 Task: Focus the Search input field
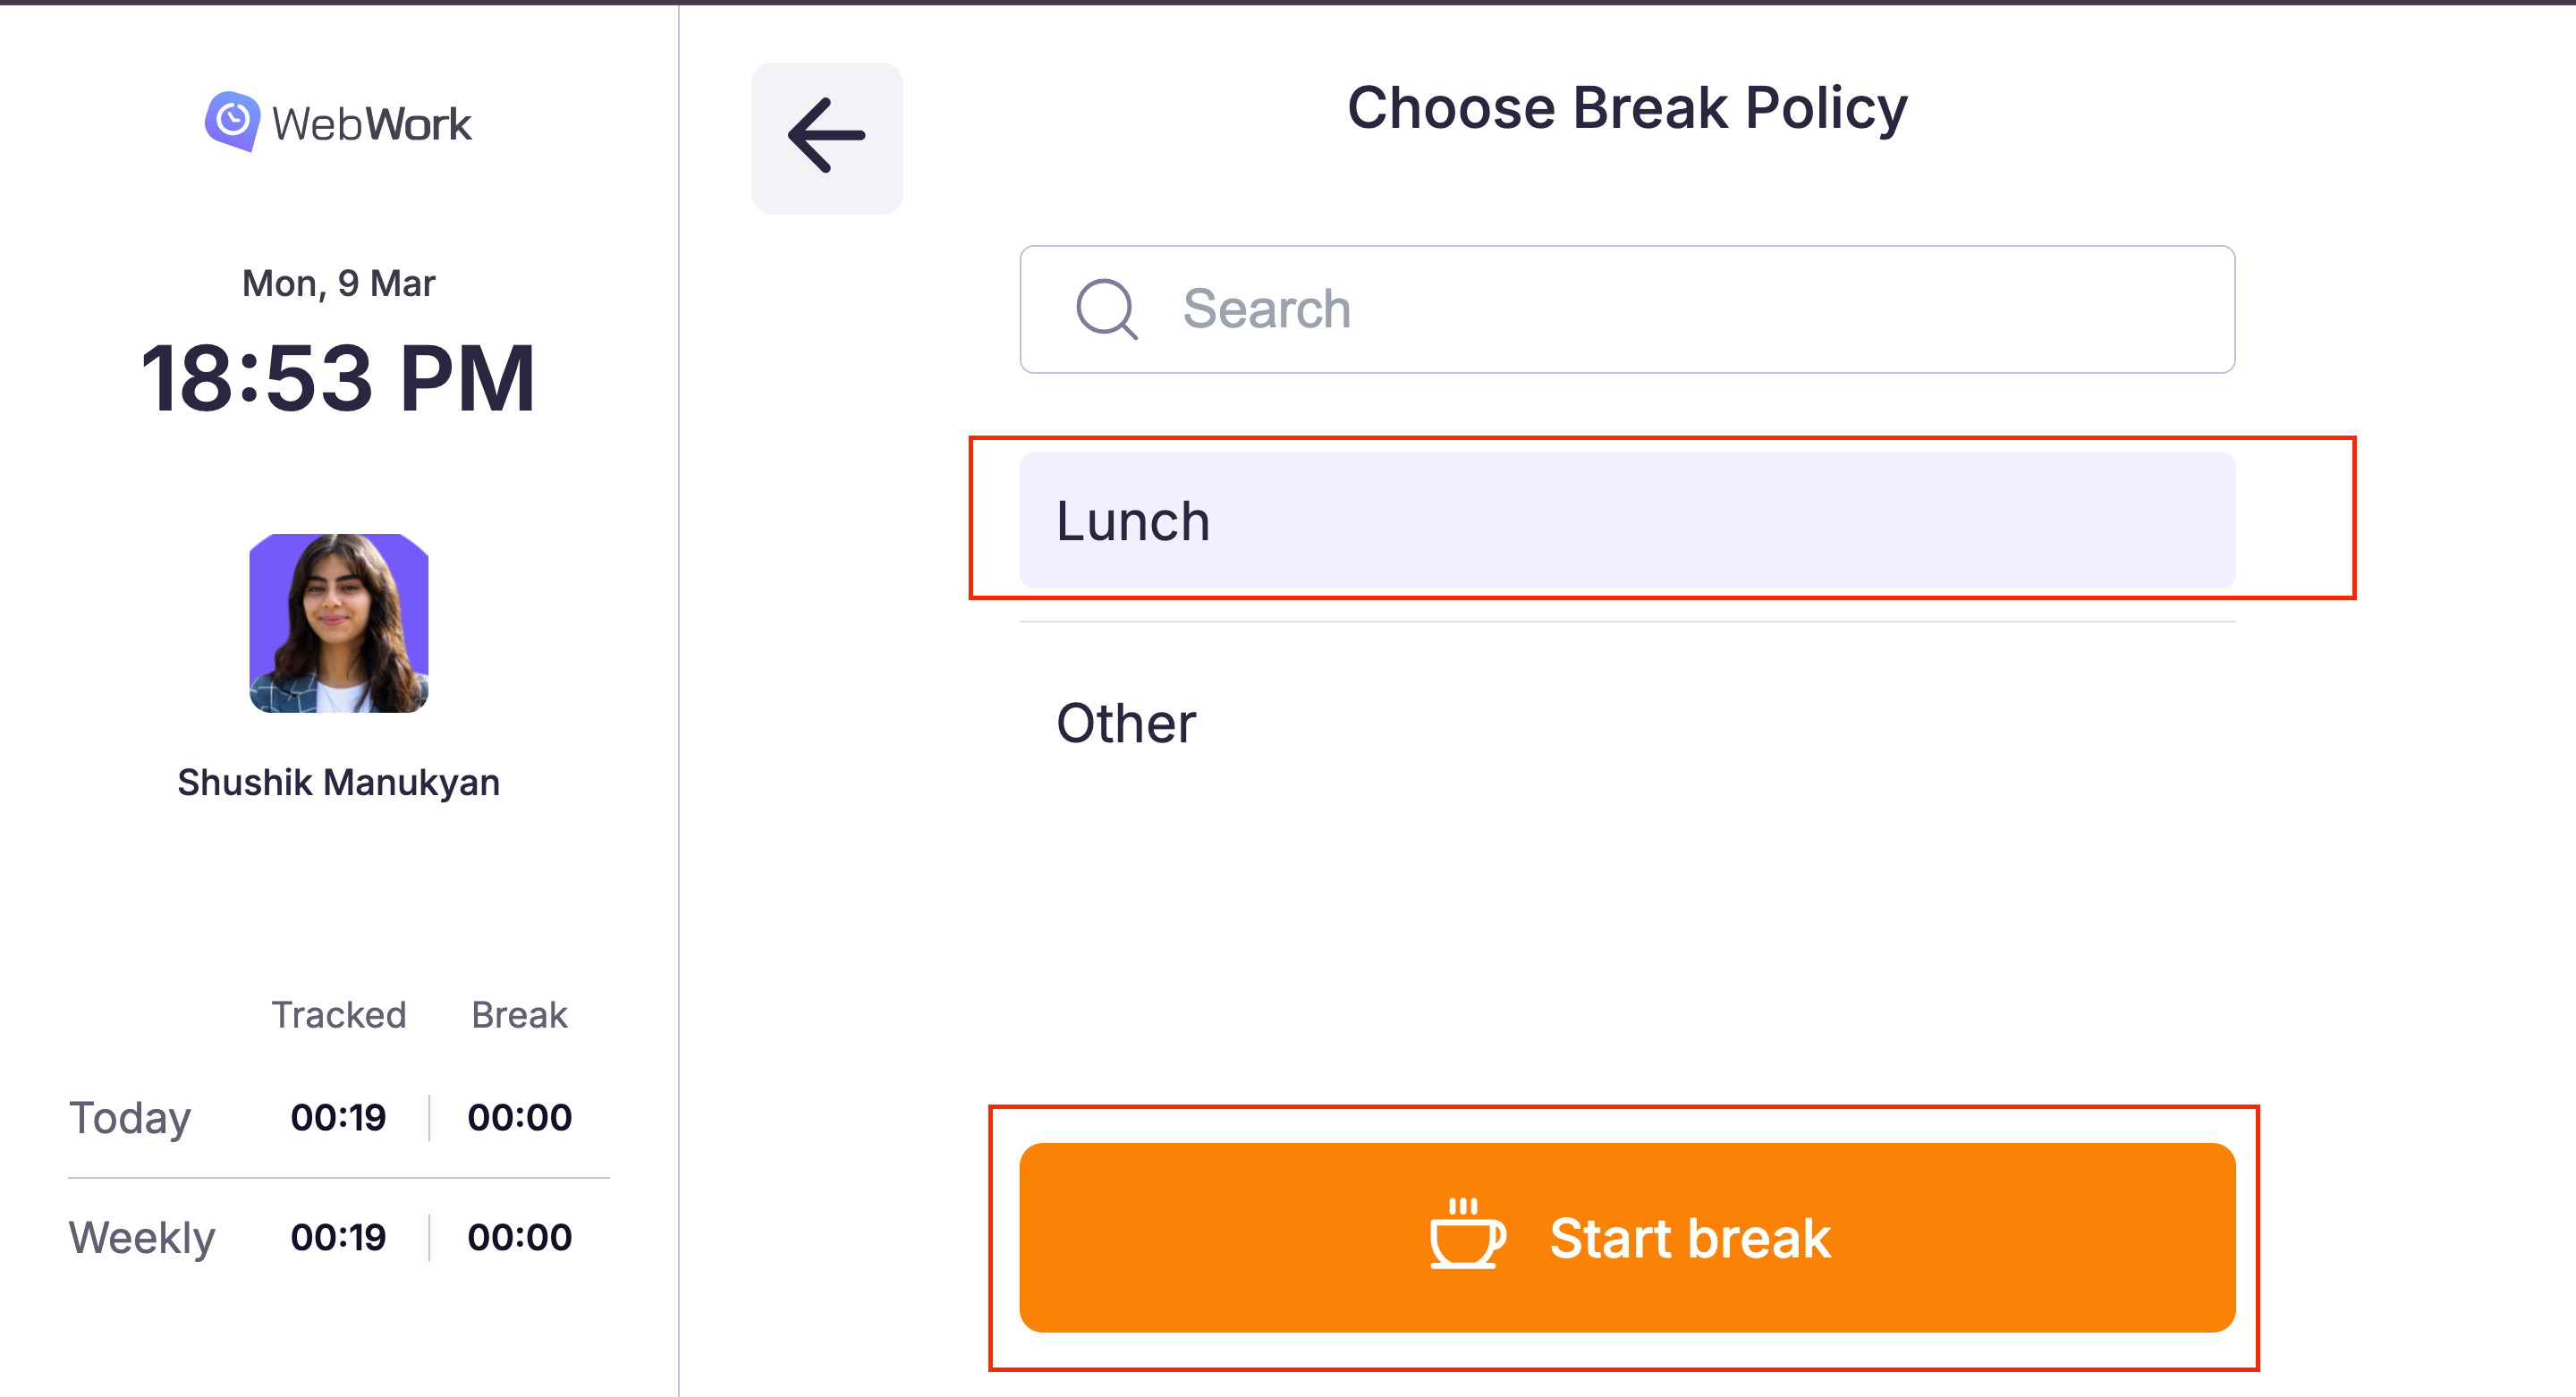[x=1690, y=309]
